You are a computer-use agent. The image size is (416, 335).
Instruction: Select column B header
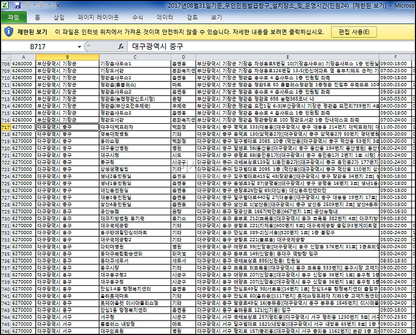(x=68, y=57)
